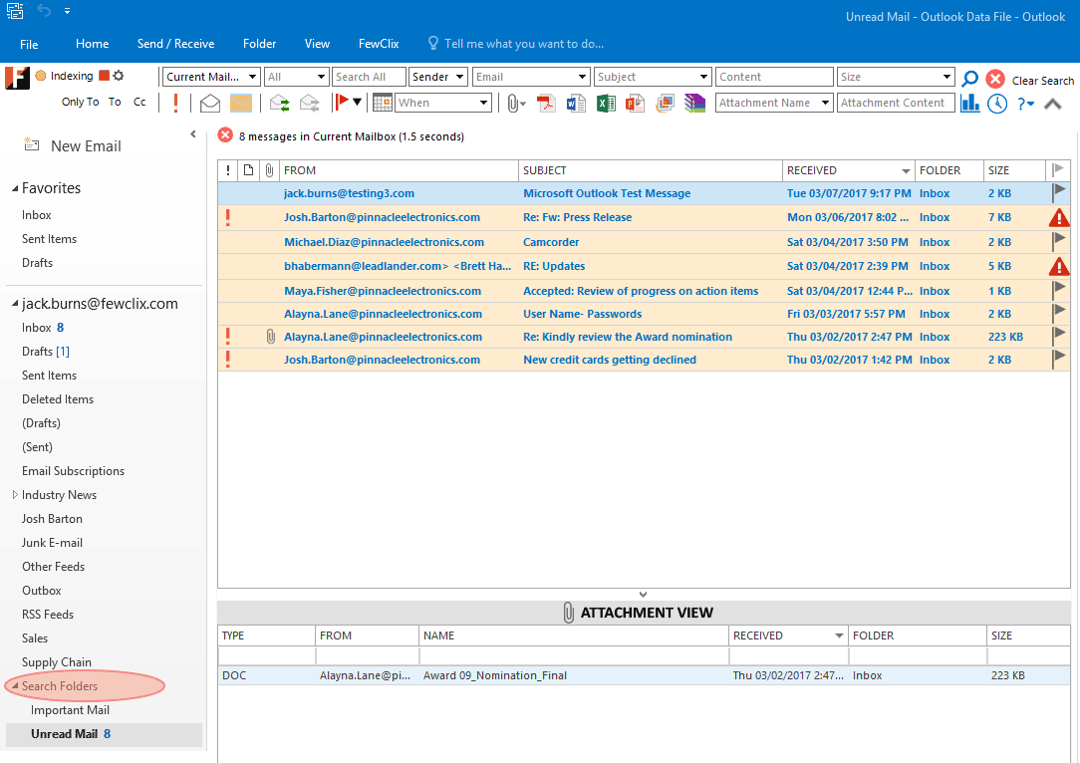Switch to the View tab
This screenshot has height=763, width=1080.
click(317, 44)
